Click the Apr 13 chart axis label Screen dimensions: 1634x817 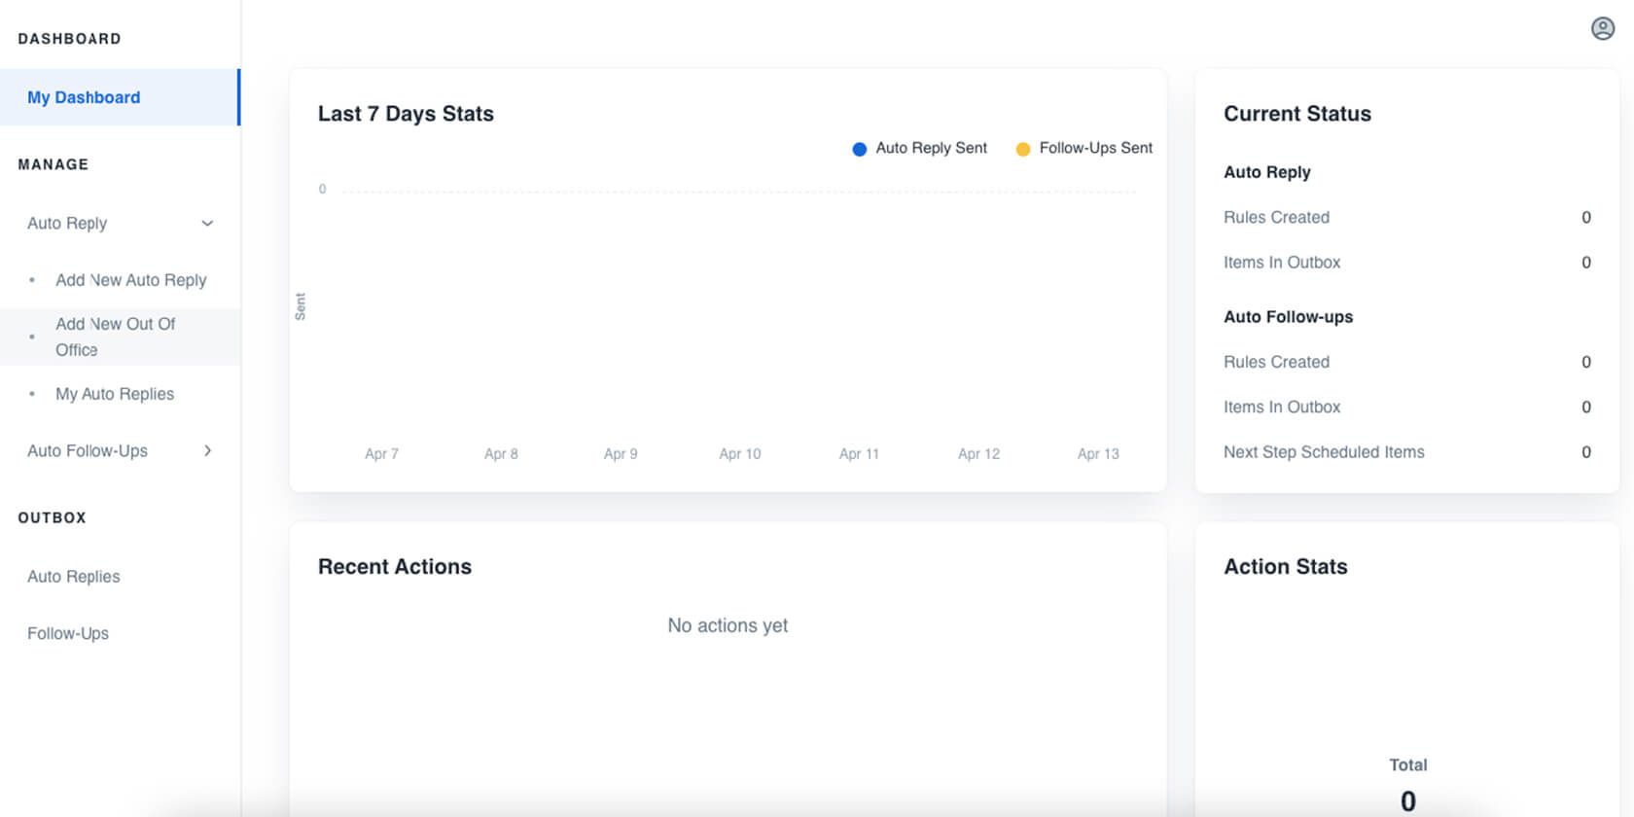(x=1098, y=454)
